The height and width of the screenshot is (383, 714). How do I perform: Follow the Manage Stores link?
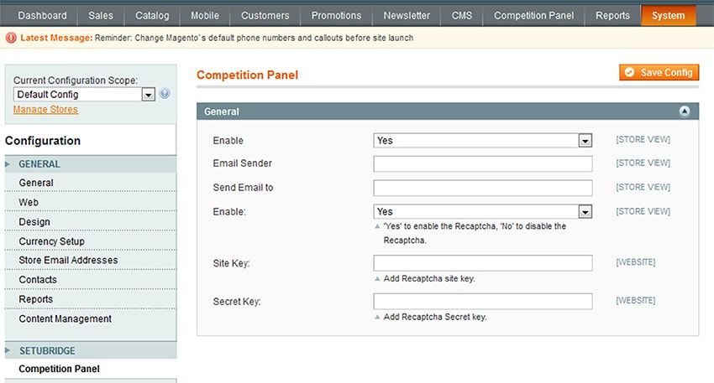click(45, 110)
